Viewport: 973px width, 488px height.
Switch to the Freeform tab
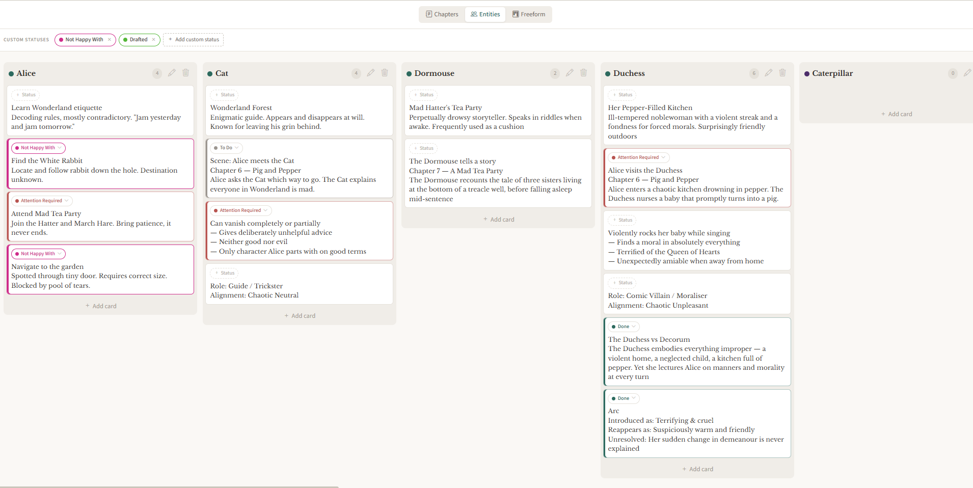[x=529, y=14]
